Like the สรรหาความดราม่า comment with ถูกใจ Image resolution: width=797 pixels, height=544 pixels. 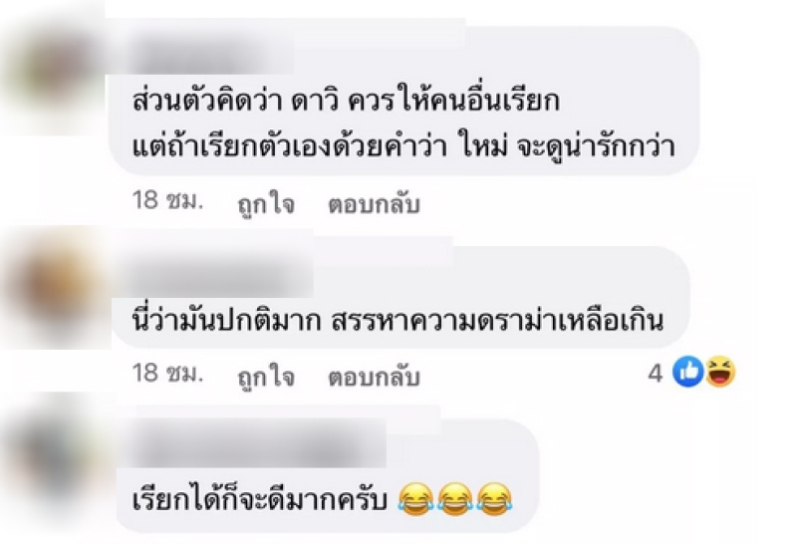pyautogui.click(x=266, y=378)
